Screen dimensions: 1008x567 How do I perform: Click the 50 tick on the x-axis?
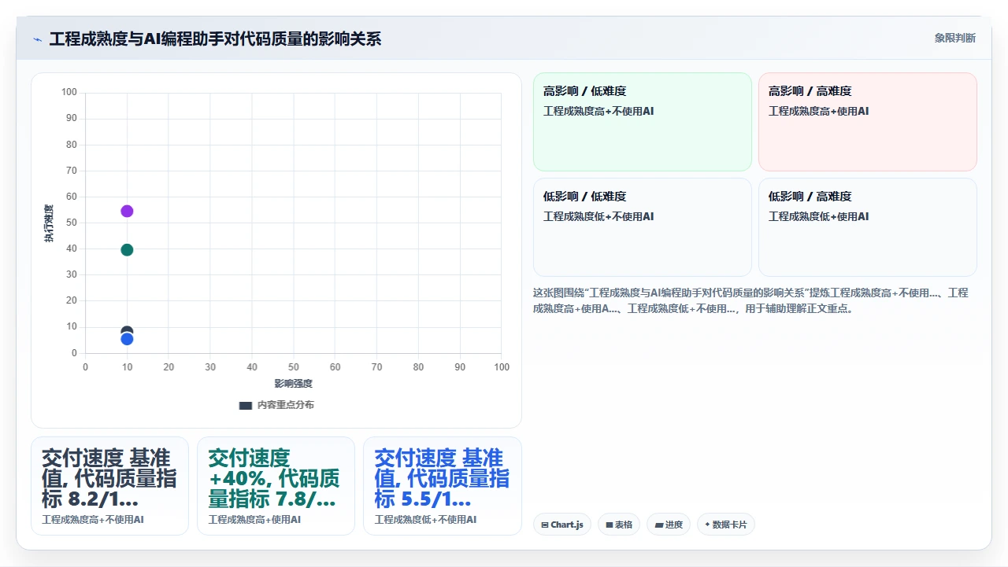click(x=293, y=367)
